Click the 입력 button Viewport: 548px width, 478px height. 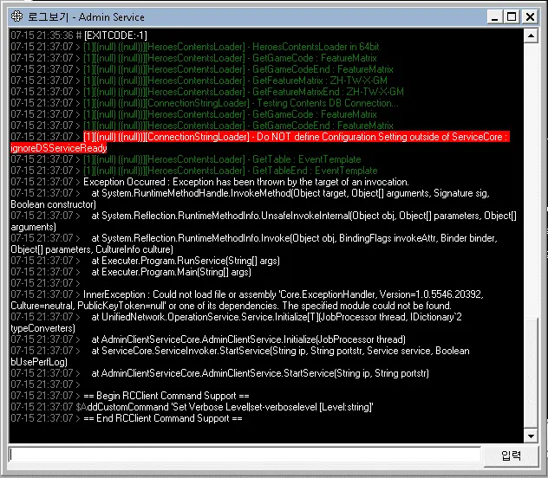511,455
